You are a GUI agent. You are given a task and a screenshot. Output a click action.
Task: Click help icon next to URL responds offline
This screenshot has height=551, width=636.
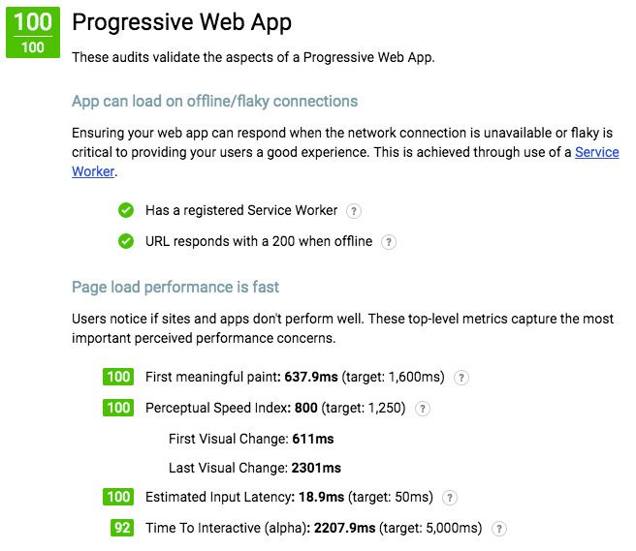[388, 242]
